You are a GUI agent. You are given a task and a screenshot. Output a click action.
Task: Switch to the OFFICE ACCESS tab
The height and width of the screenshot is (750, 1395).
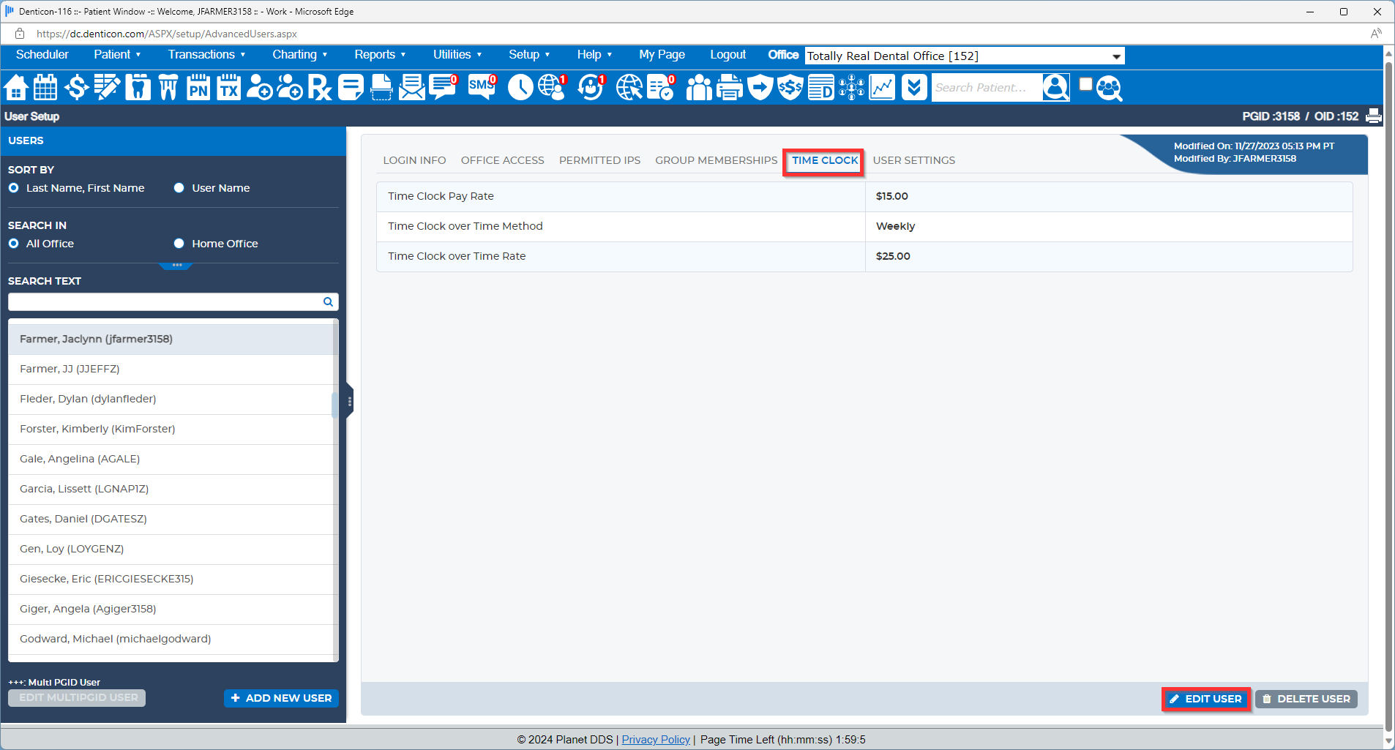point(502,160)
